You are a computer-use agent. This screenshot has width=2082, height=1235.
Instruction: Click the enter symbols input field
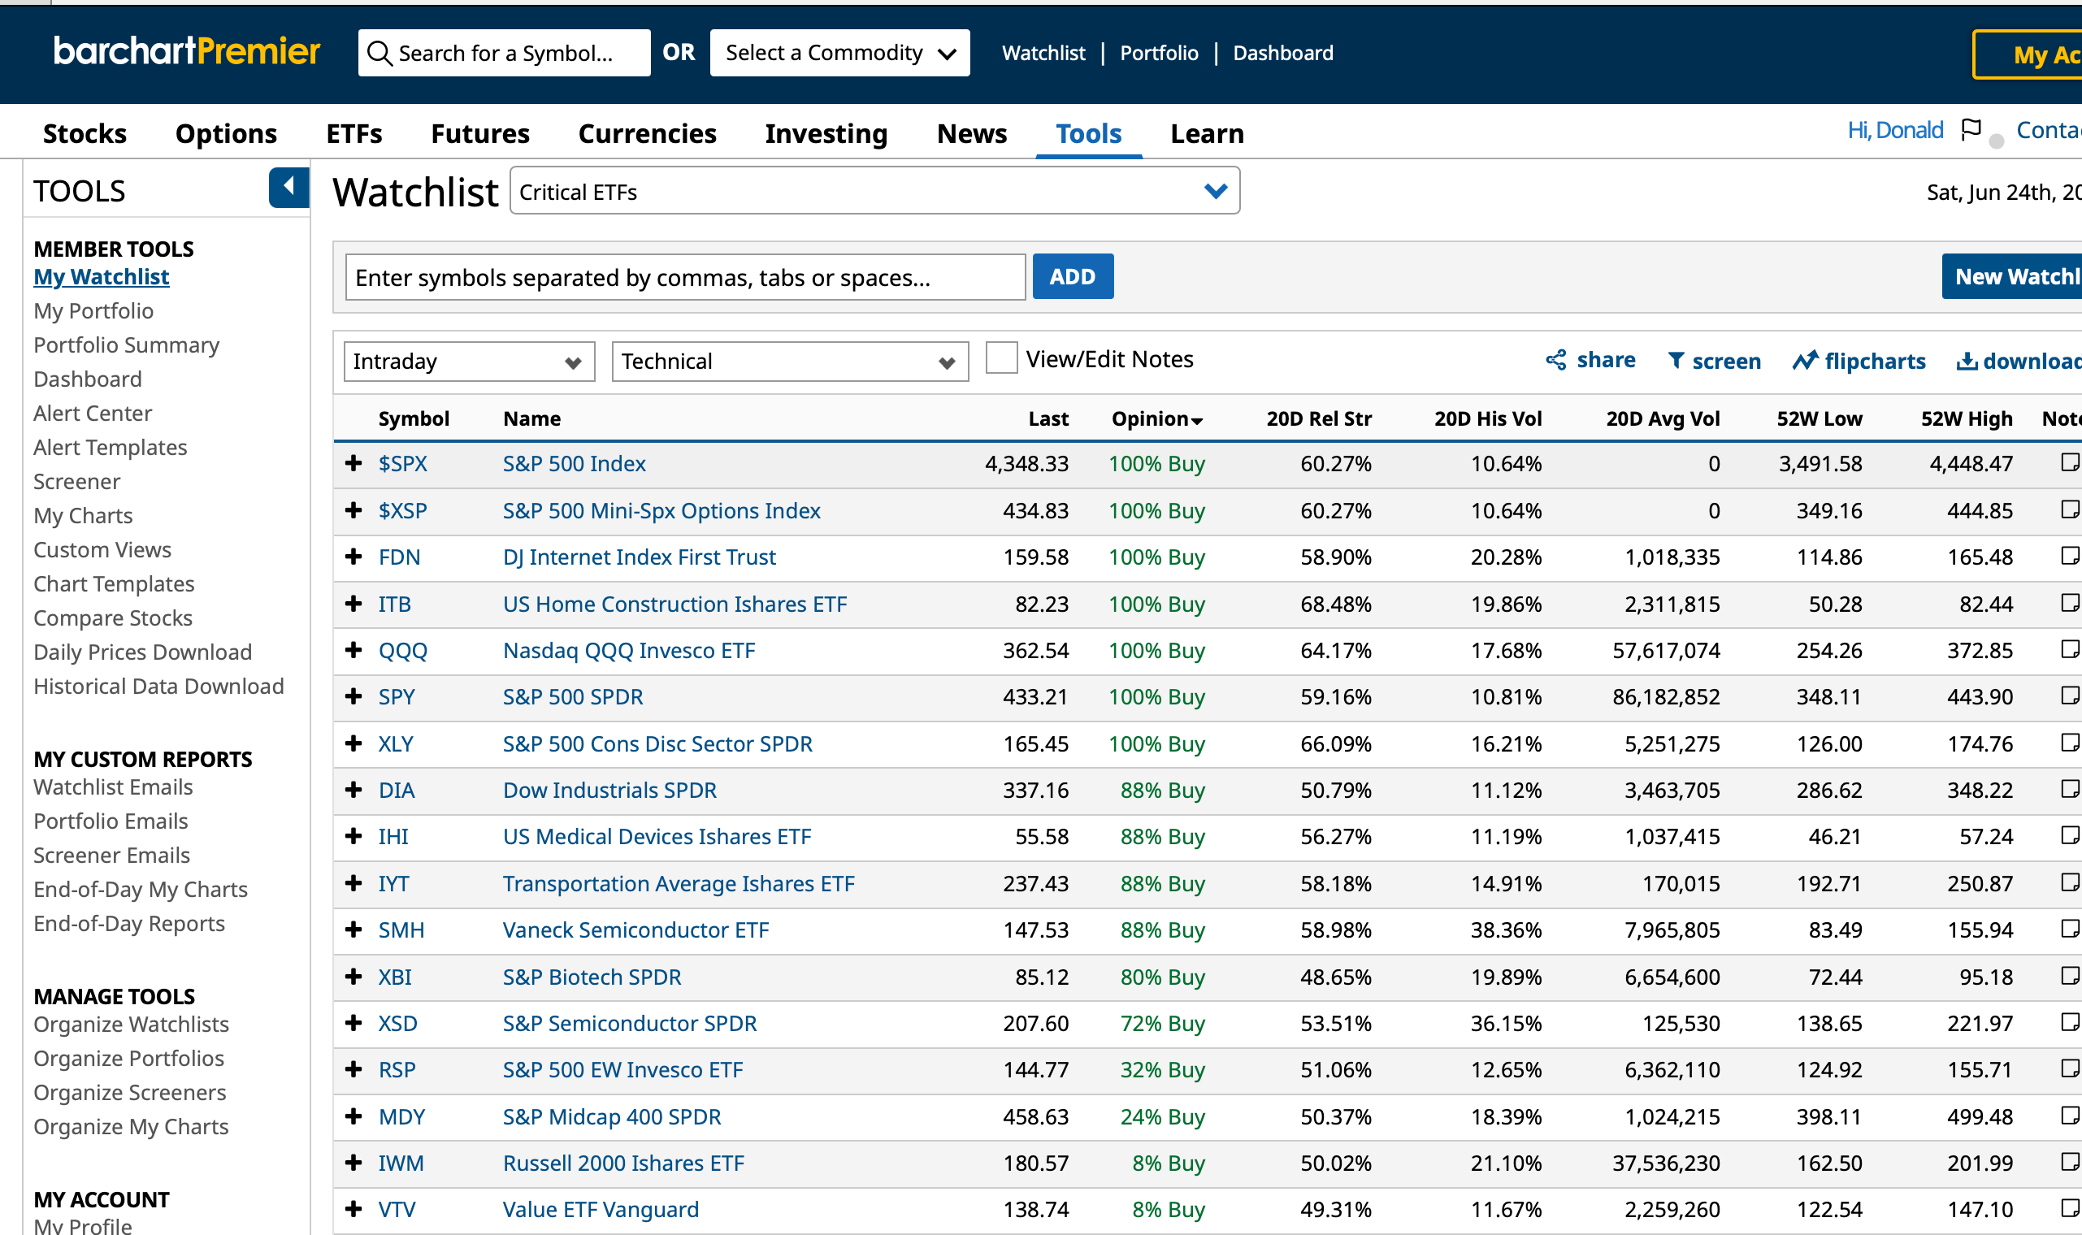685,277
